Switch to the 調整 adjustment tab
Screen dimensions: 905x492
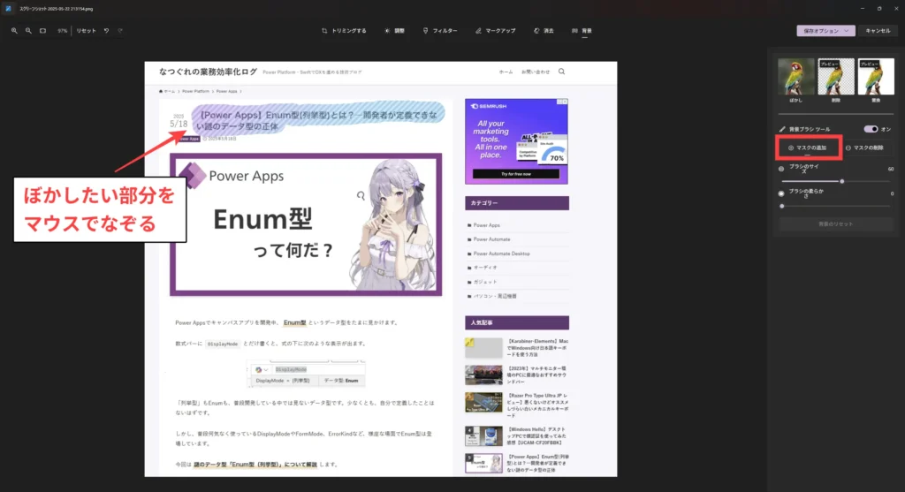coord(395,31)
